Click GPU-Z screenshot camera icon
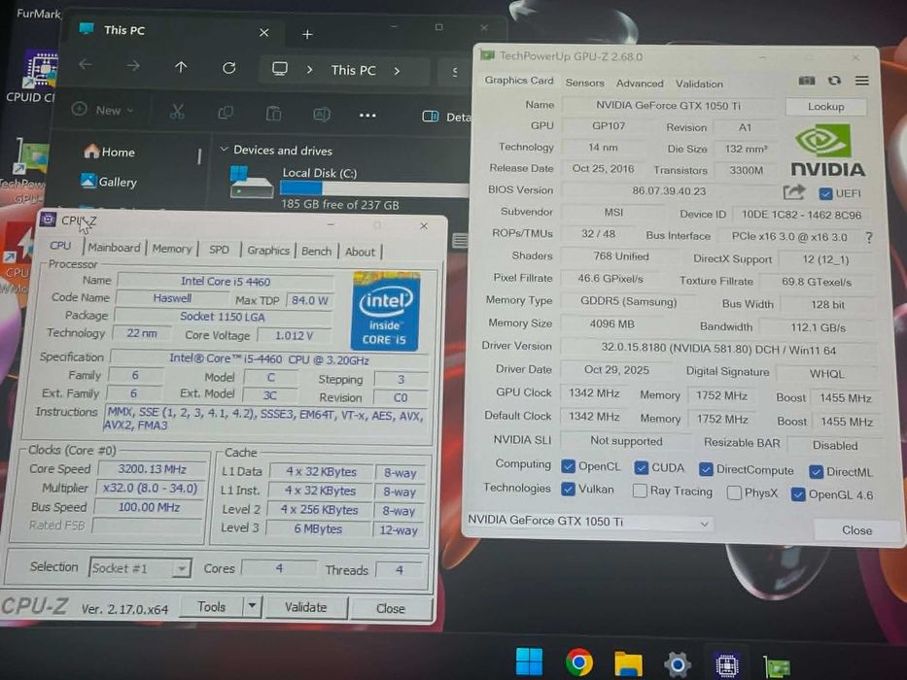907x680 pixels. point(806,81)
